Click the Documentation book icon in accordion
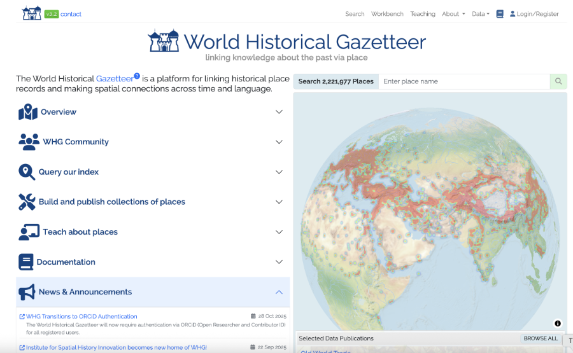The image size is (573, 353). pos(25,262)
